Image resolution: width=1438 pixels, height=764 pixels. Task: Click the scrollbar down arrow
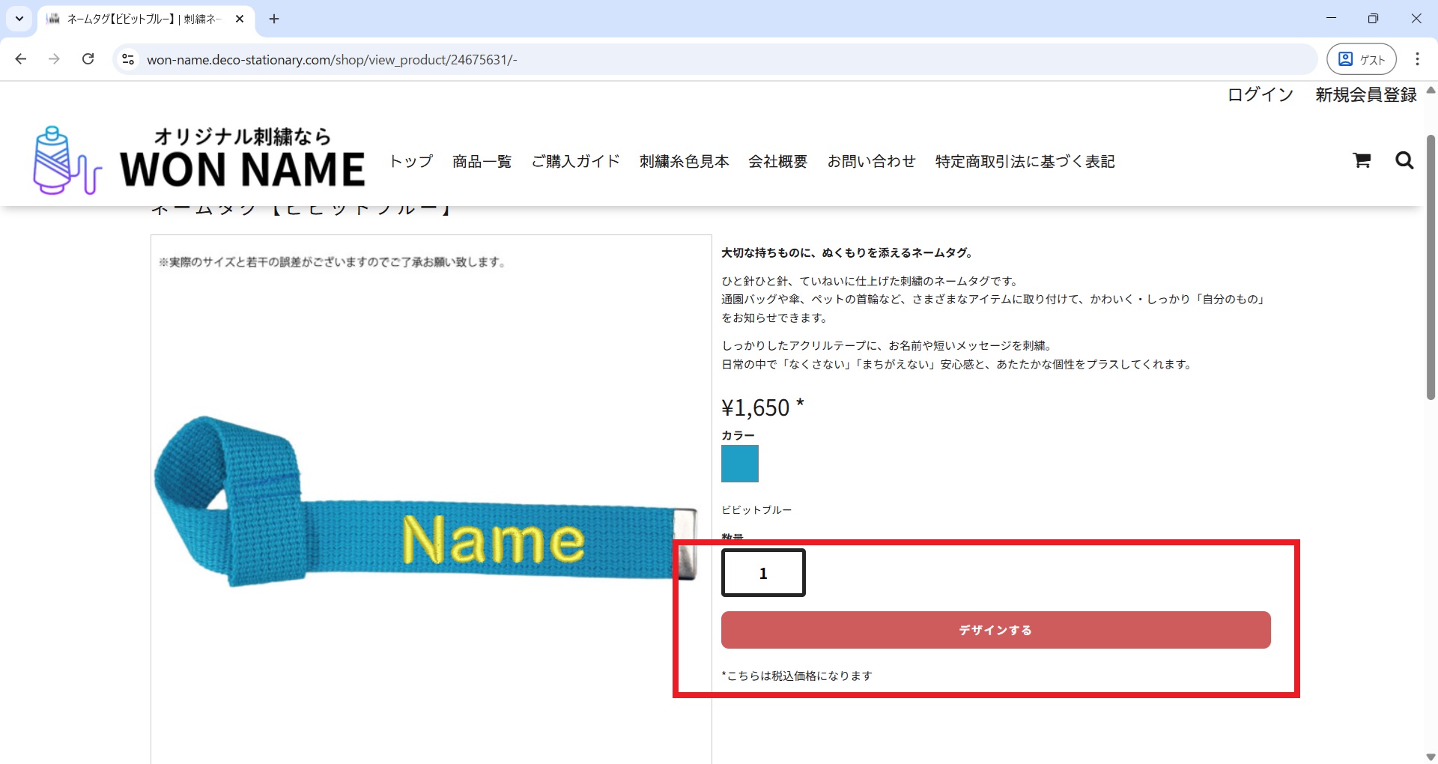[x=1430, y=755]
